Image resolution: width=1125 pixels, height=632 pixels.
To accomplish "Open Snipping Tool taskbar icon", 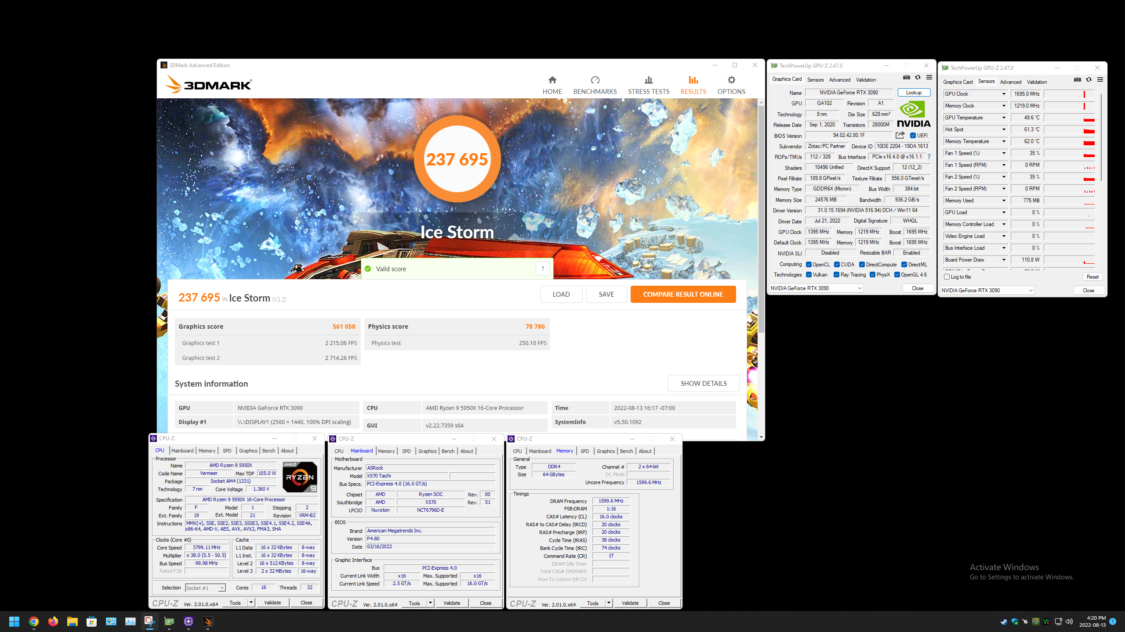I will point(149,621).
